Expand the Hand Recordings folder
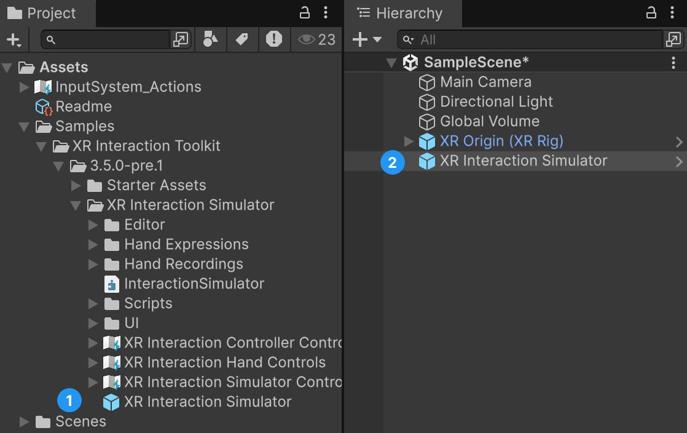The width and height of the screenshot is (687, 433). coord(93,264)
